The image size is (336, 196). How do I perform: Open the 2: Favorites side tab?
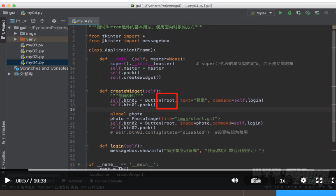coord(3,160)
